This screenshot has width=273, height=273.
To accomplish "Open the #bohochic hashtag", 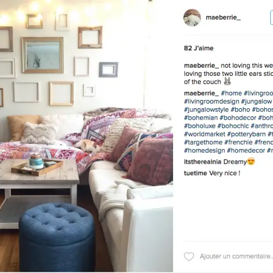I will click(233, 126).
